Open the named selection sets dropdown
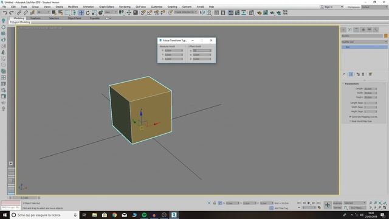 click(x=186, y=12)
